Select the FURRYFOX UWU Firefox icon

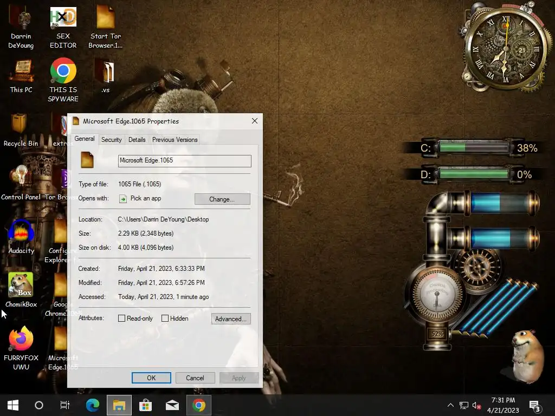[21, 348]
